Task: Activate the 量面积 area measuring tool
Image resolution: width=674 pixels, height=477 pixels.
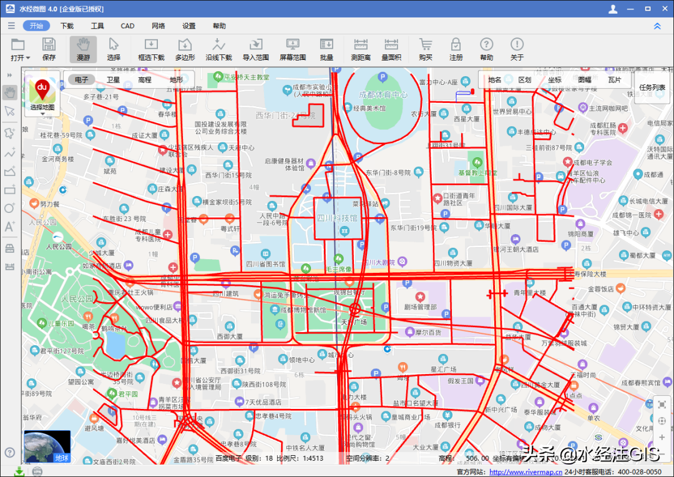Action: point(391,49)
